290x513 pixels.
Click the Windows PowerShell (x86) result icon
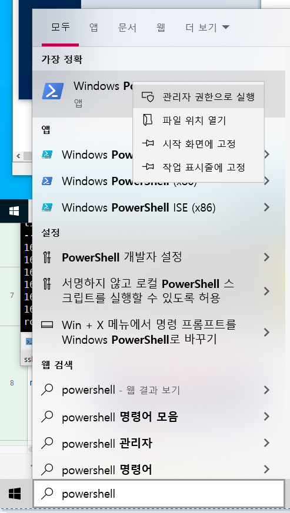tap(47, 181)
